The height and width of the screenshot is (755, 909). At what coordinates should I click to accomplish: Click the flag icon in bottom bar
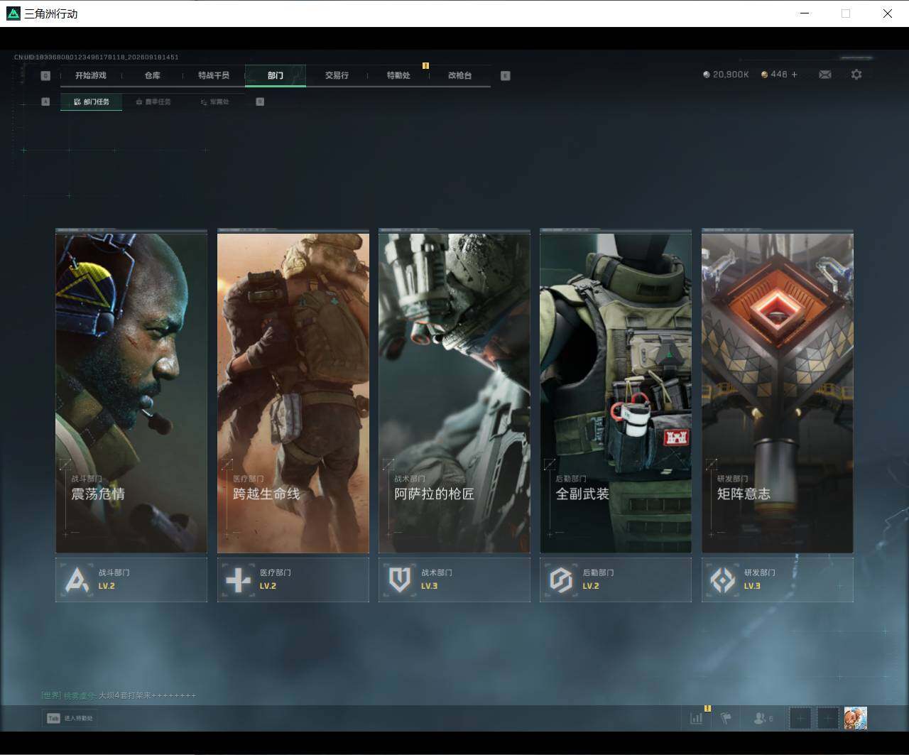click(726, 718)
